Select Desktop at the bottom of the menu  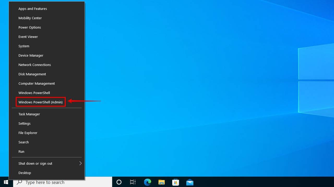click(x=25, y=173)
